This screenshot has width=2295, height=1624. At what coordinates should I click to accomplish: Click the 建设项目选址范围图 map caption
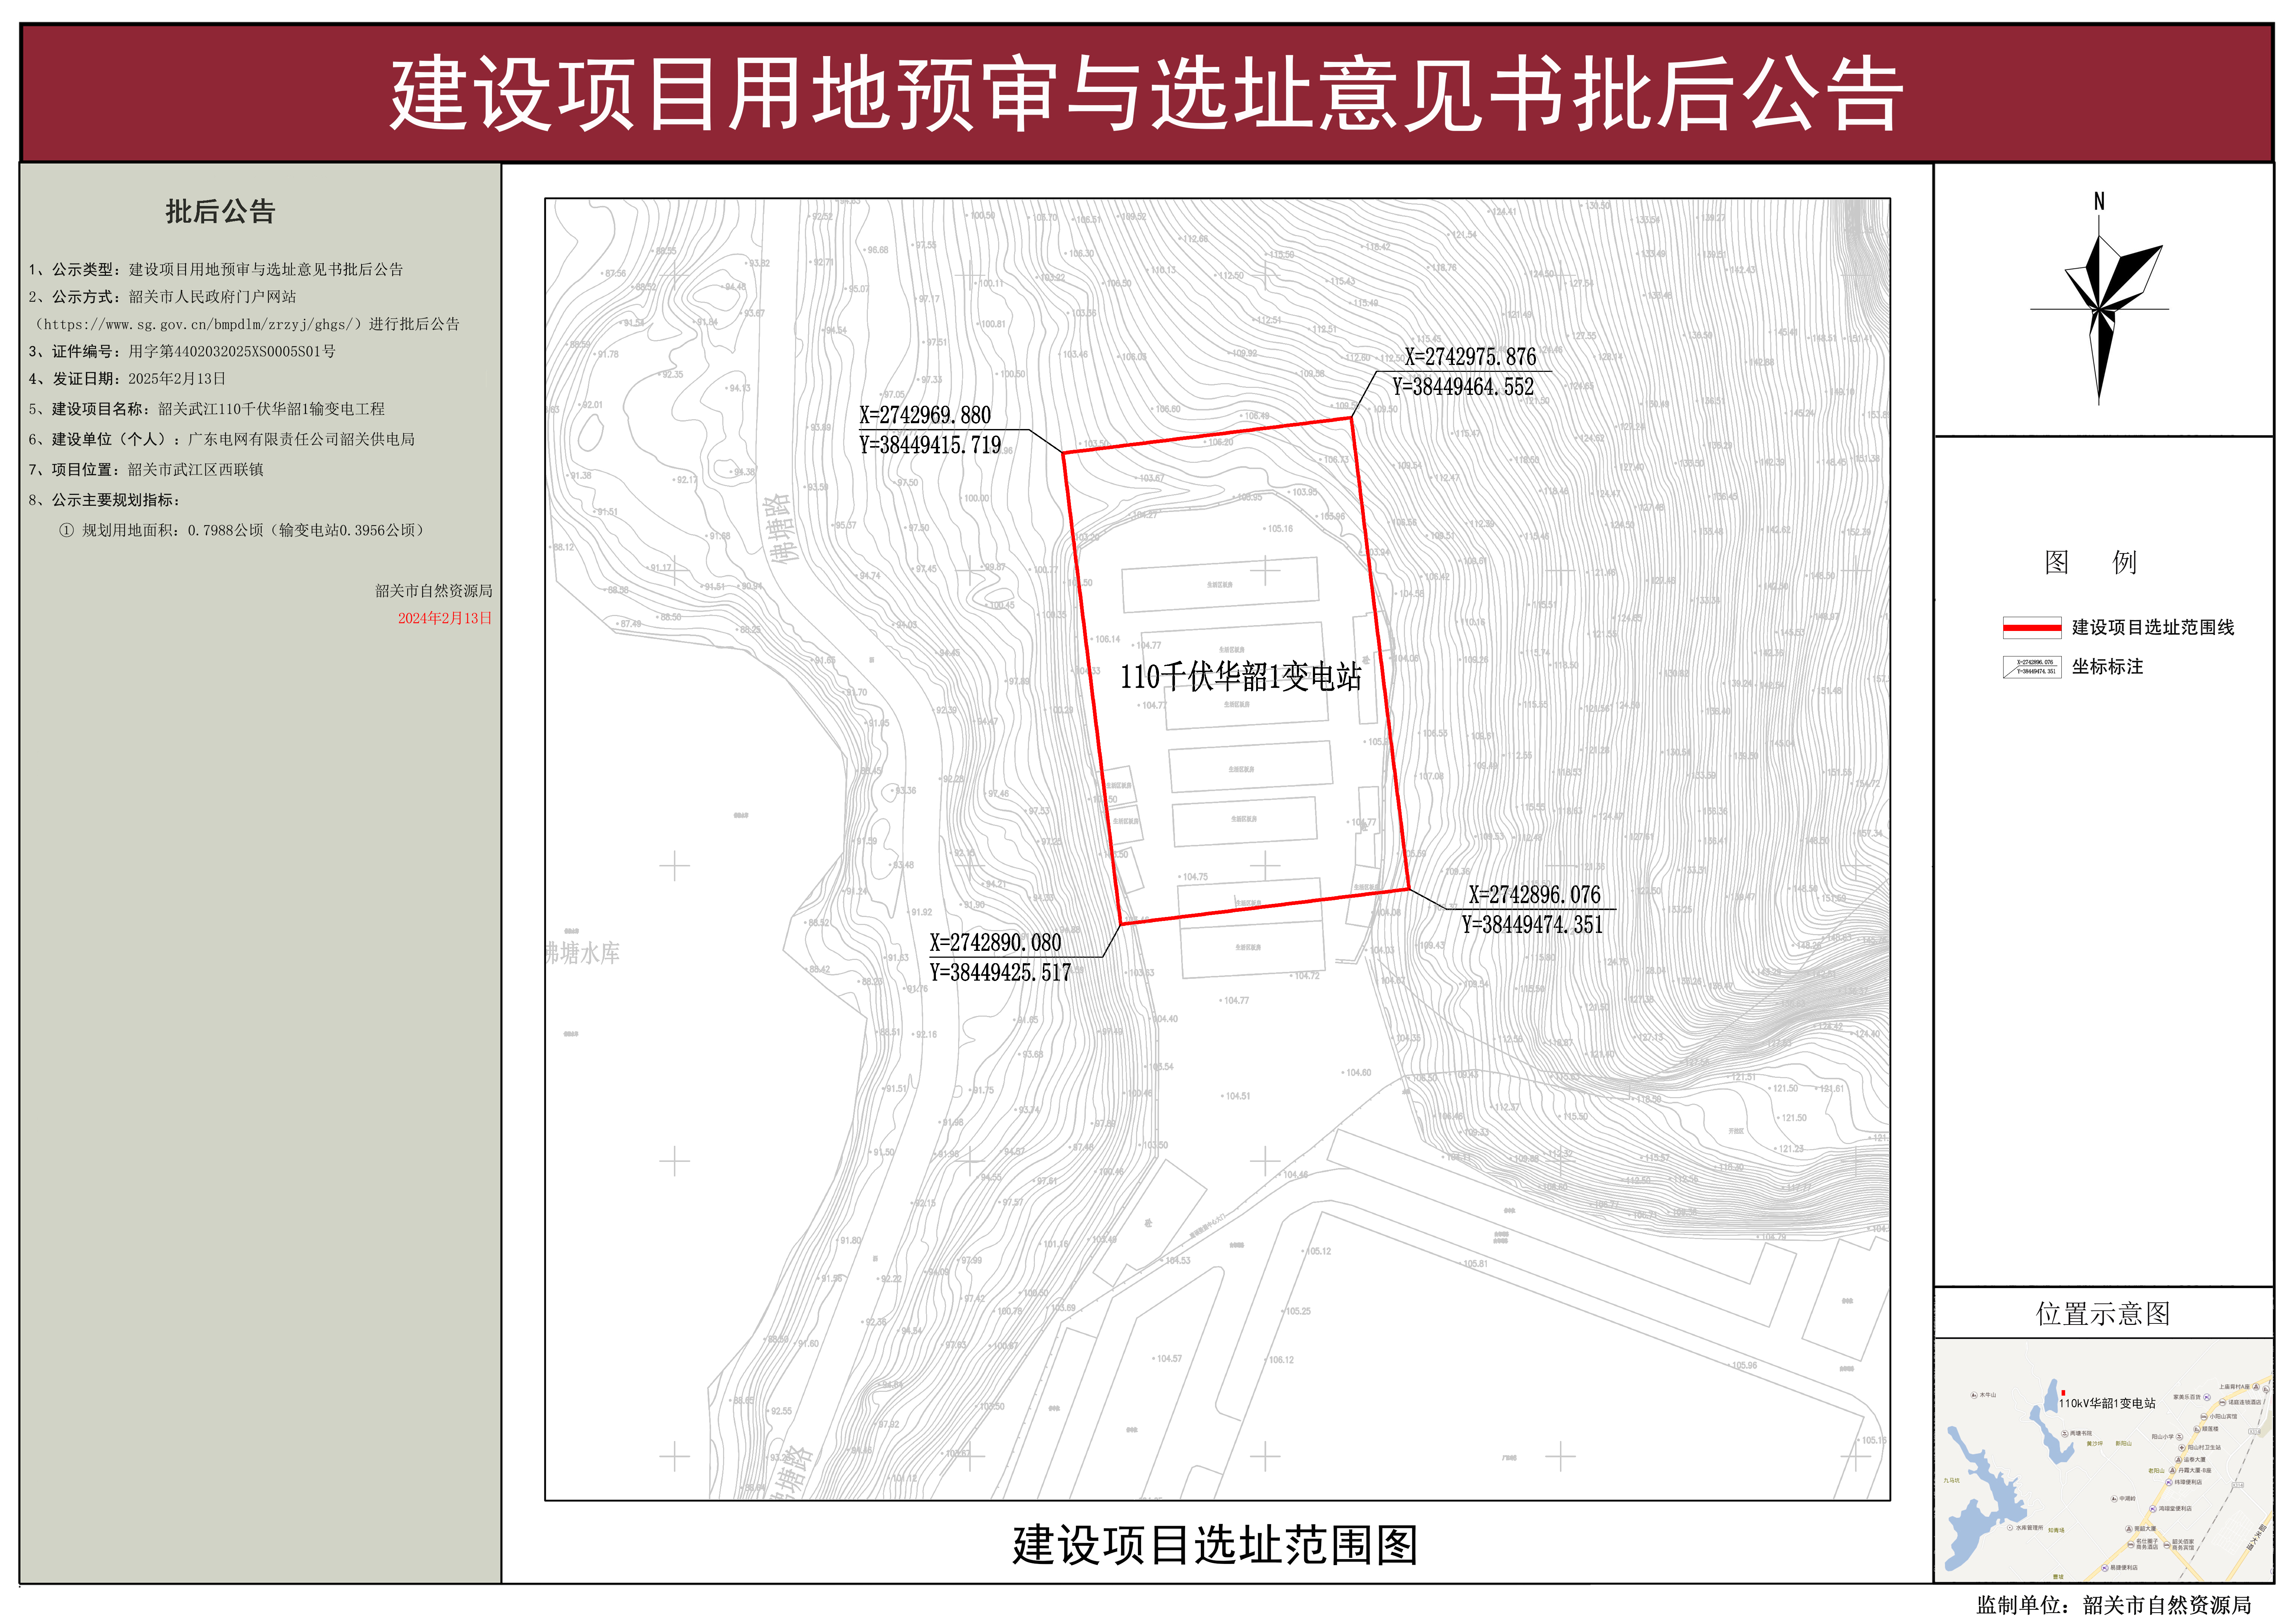[1215, 1545]
